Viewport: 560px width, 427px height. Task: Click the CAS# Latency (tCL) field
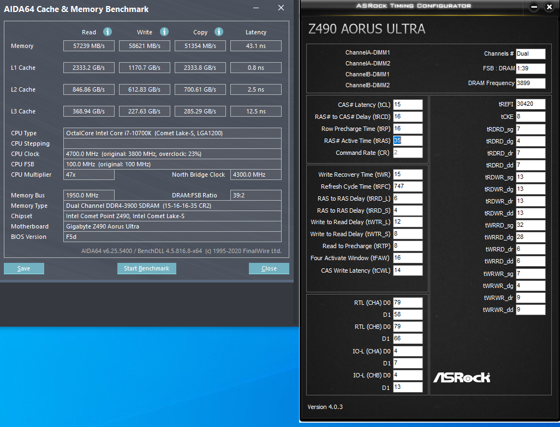tap(408, 105)
